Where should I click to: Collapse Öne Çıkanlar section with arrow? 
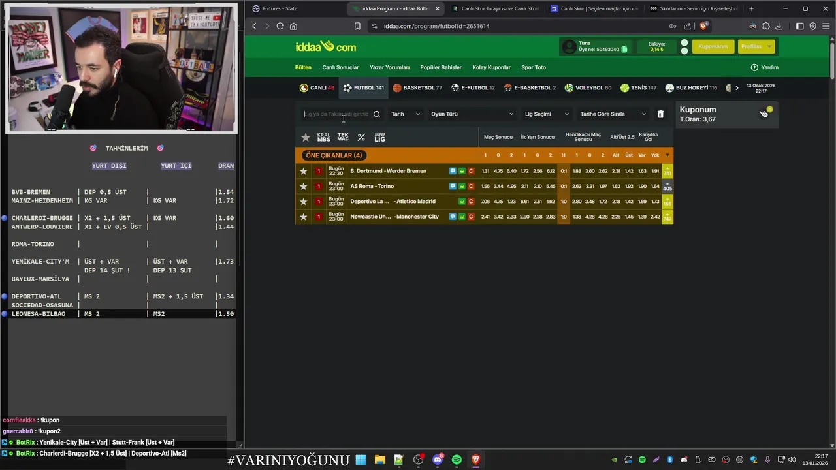point(667,155)
